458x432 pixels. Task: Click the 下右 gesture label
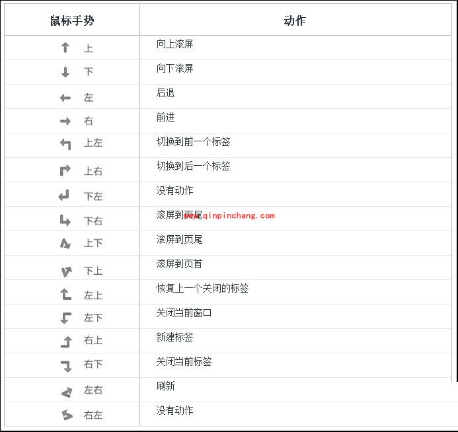pos(93,221)
